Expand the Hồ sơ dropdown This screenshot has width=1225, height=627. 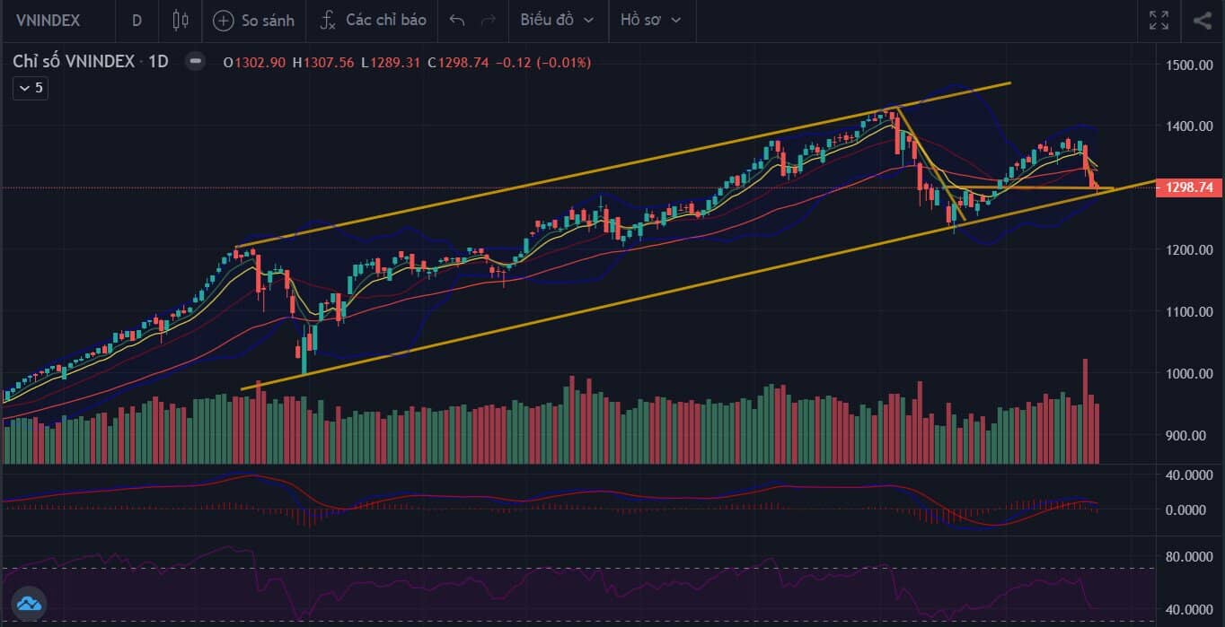pyautogui.click(x=650, y=20)
